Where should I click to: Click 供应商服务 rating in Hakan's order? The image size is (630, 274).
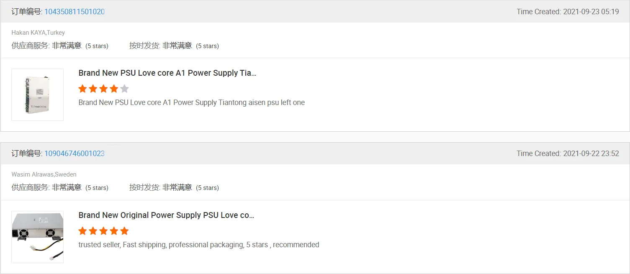[60, 46]
